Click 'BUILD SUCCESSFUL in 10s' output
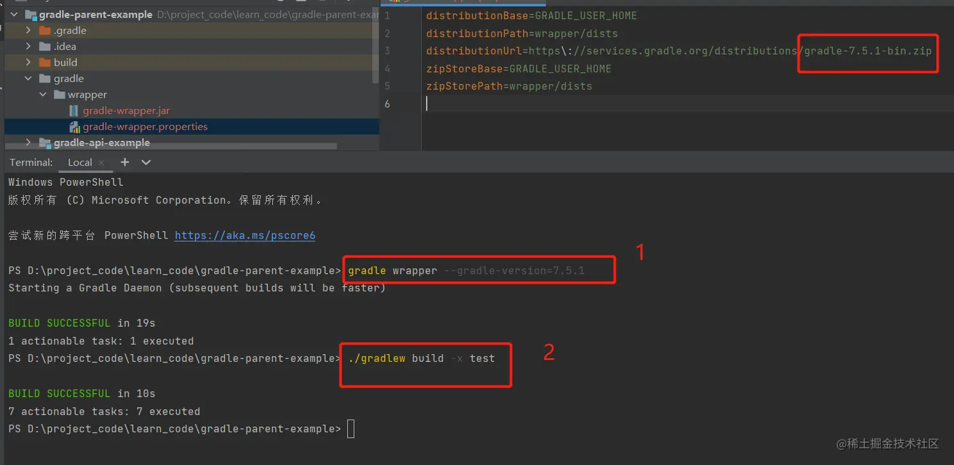This screenshot has height=465, width=954. click(x=82, y=393)
